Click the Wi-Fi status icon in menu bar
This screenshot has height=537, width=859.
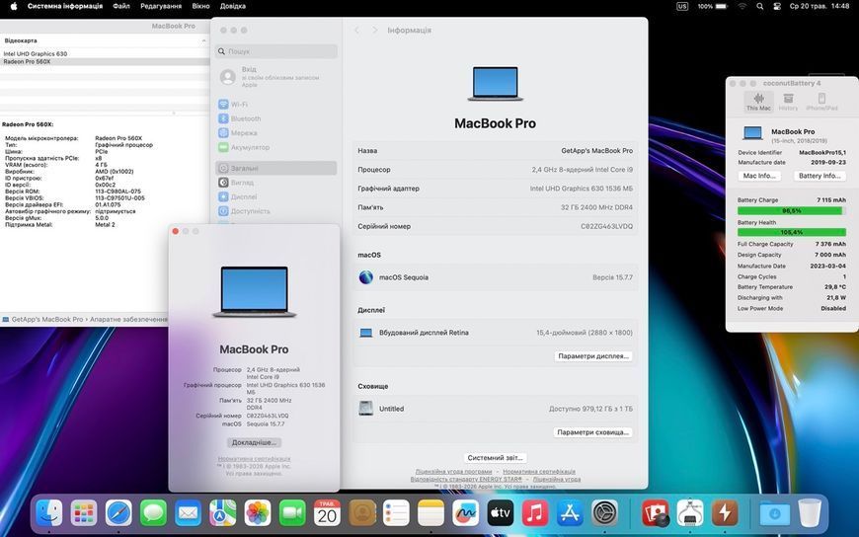point(742,7)
